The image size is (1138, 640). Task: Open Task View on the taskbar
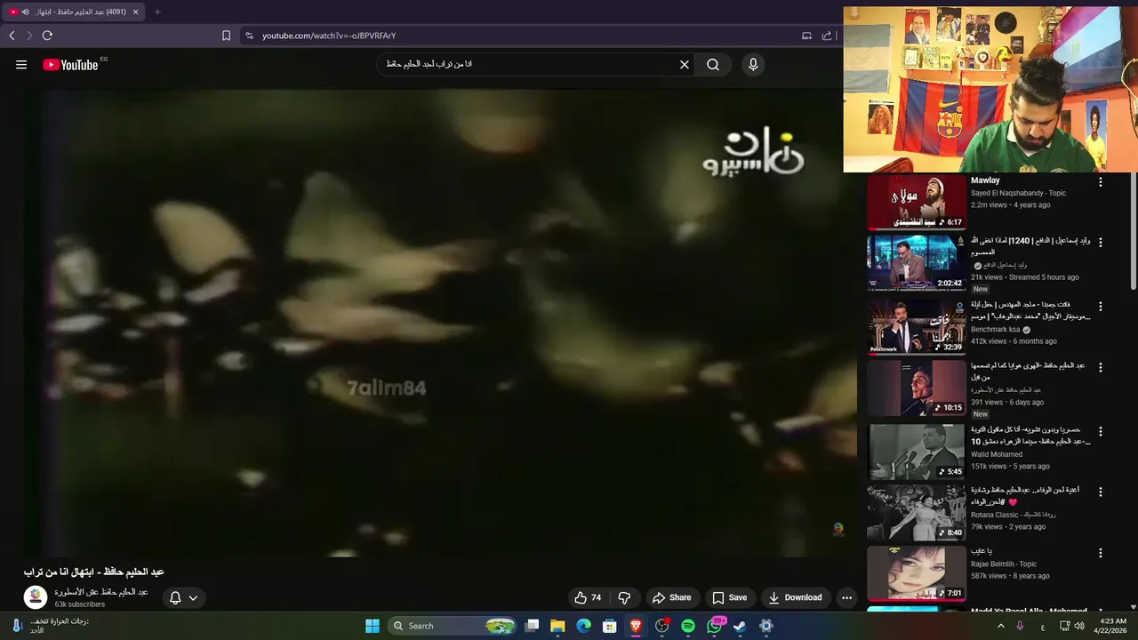click(532, 626)
